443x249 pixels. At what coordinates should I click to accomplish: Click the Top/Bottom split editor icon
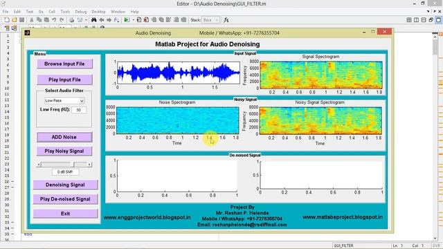pyautogui.click(x=424, y=20)
